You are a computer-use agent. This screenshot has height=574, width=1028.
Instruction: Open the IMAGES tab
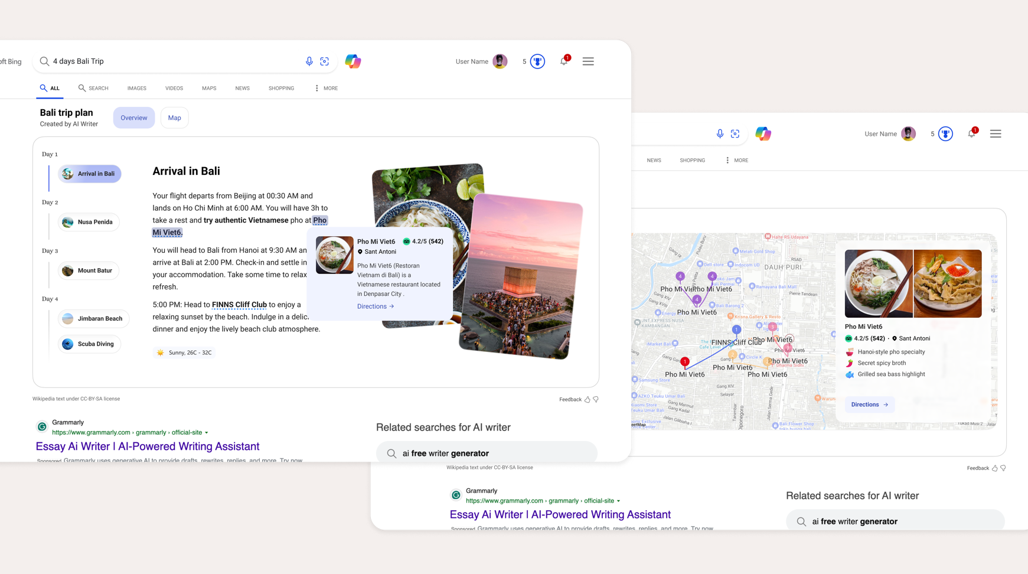click(x=137, y=88)
